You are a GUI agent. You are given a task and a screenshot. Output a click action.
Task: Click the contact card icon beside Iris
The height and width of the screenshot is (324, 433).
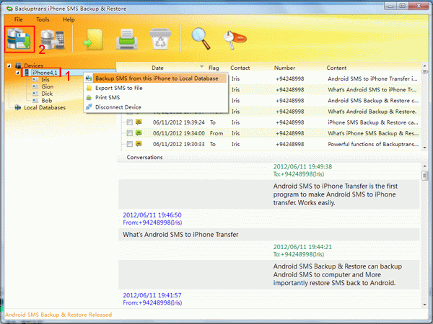point(35,80)
